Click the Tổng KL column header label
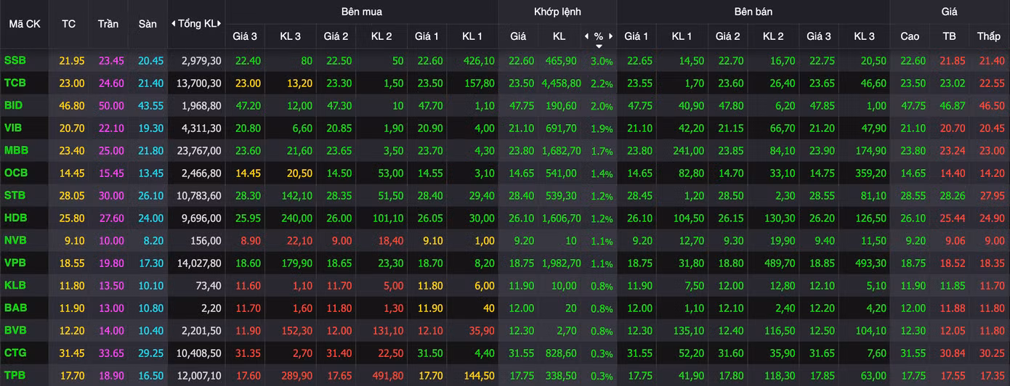 [x=196, y=24]
